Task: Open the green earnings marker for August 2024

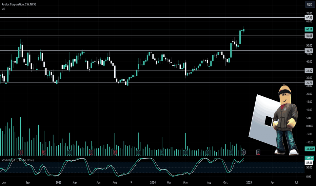Action: [x=208, y=152]
